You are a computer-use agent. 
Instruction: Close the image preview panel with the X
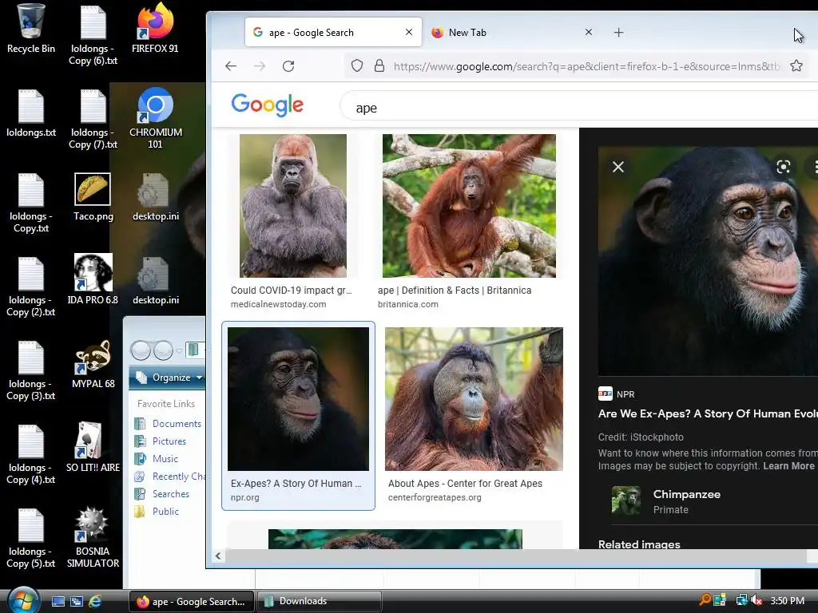click(618, 167)
